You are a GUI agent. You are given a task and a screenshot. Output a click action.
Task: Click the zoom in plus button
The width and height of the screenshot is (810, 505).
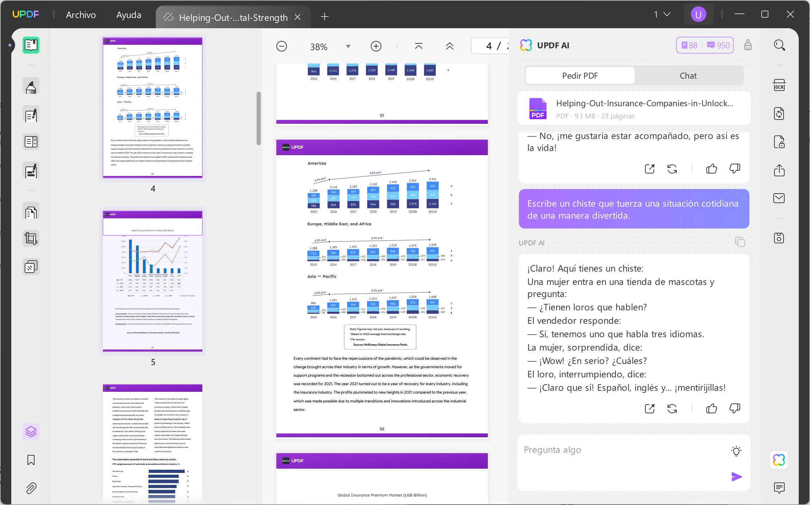(x=376, y=46)
